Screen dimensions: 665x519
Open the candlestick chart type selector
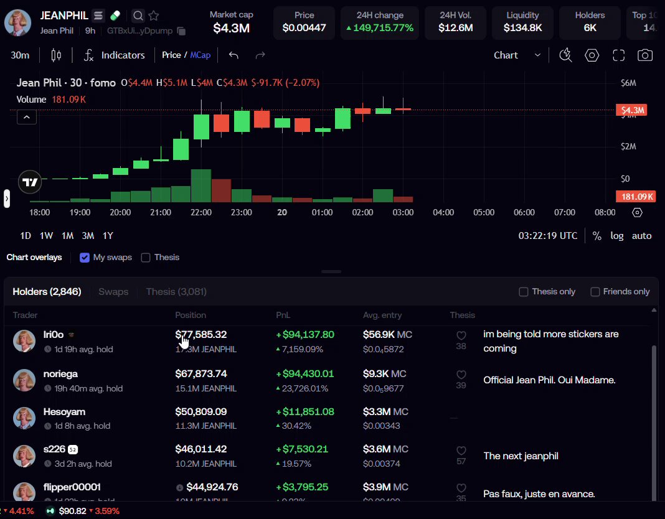coord(56,55)
